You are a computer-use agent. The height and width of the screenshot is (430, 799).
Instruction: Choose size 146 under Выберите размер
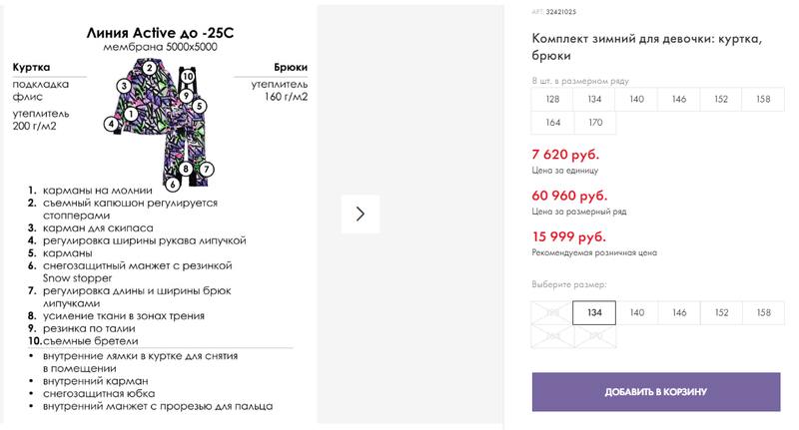[679, 312]
